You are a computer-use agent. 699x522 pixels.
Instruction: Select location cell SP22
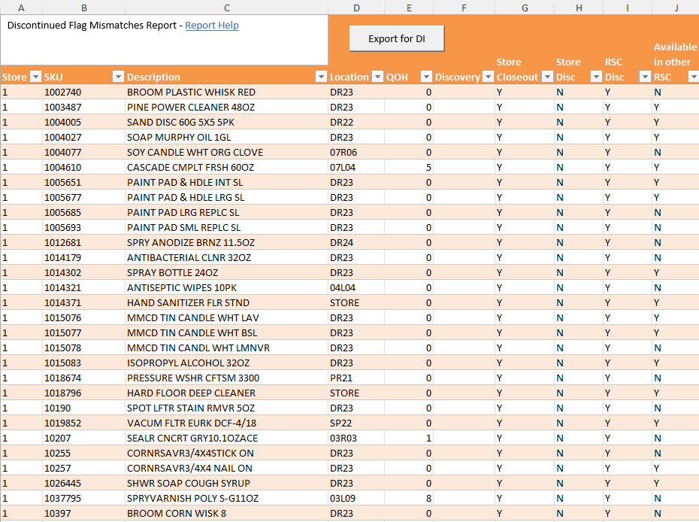click(x=356, y=423)
